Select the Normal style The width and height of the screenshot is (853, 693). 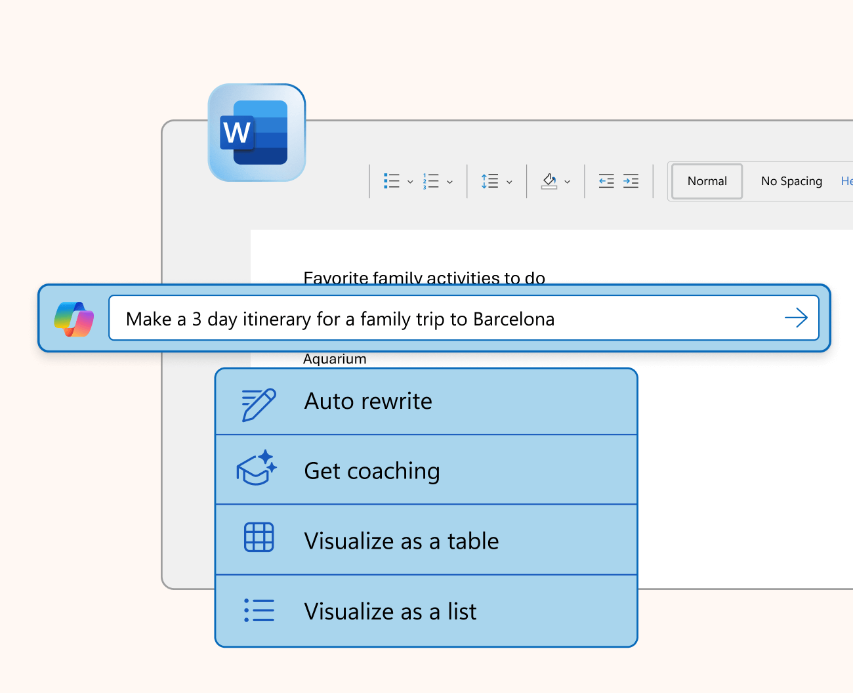point(707,181)
